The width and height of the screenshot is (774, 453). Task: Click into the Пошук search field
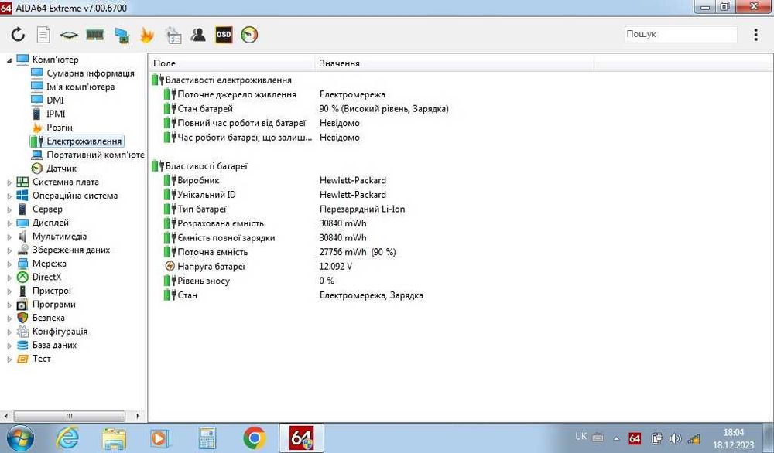680,34
